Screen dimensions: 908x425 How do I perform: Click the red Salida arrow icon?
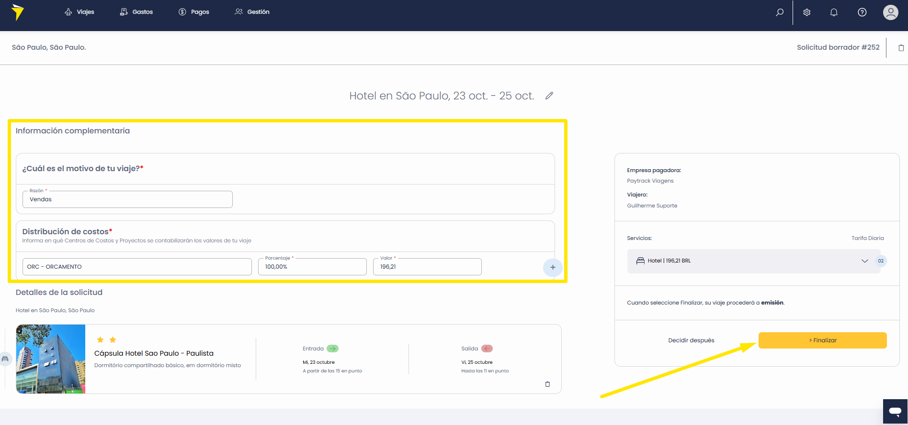[487, 349]
